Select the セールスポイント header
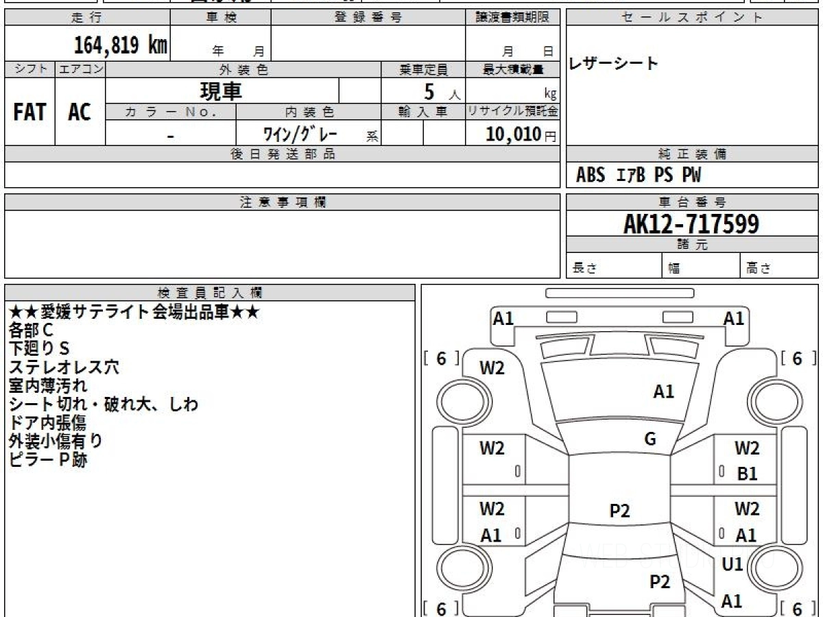 click(692, 18)
